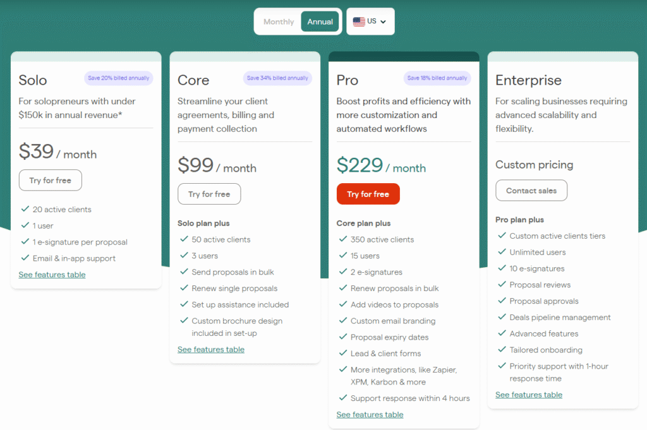The height and width of the screenshot is (430, 647).
Task: Select the Annual billing option
Action: pos(320,21)
